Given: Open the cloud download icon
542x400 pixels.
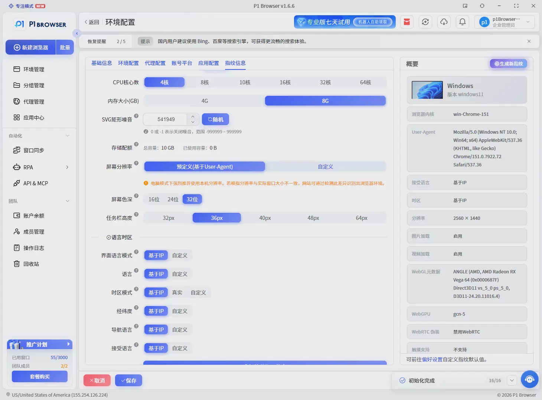Looking at the screenshot, I should [444, 22].
